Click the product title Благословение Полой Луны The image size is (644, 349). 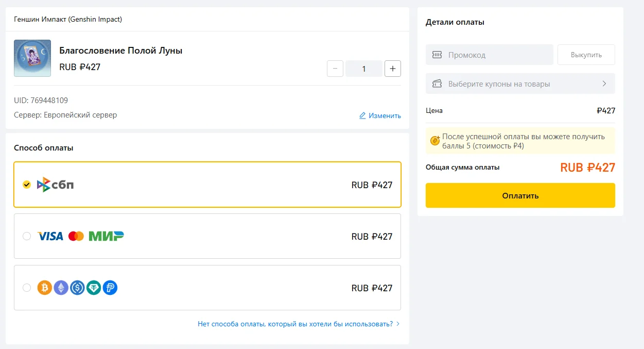coord(121,51)
